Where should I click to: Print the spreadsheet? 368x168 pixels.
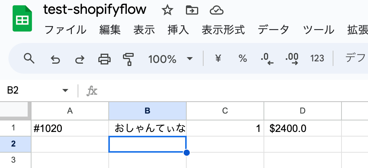(x=104, y=59)
